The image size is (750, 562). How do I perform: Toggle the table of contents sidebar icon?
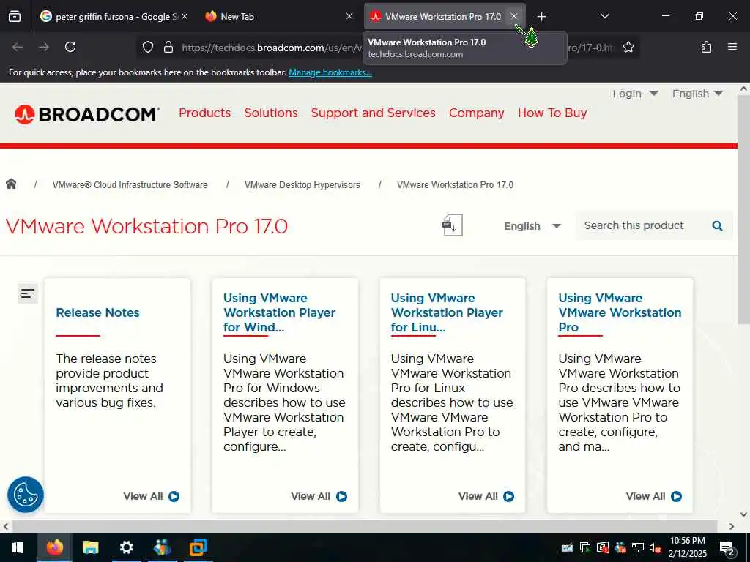coord(28,293)
